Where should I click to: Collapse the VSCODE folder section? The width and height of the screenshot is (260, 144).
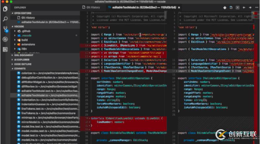(x=45, y=26)
